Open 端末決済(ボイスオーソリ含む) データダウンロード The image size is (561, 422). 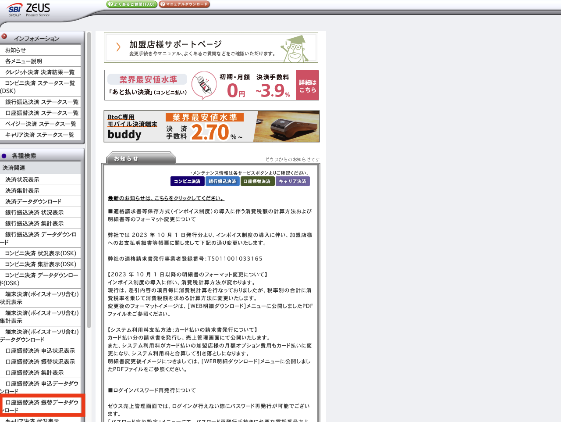40,336
